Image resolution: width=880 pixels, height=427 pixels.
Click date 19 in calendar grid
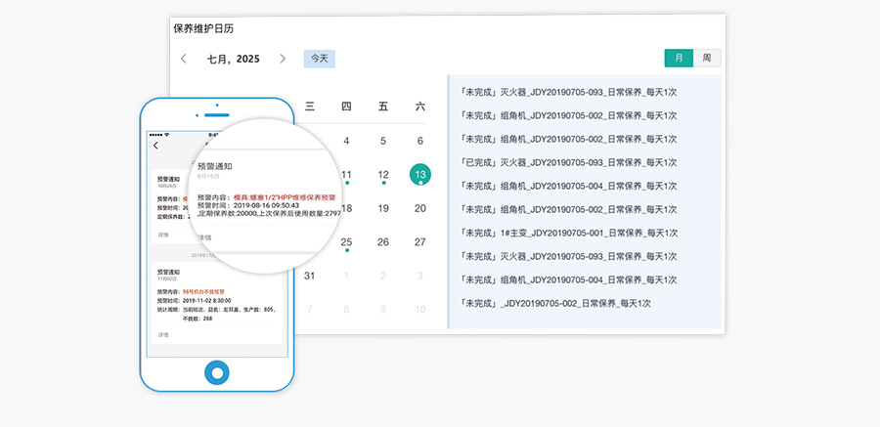coord(383,208)
